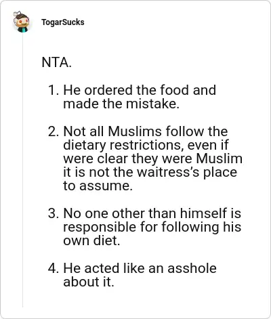Click the TogarSucks Snoo avatar
The image size is (271, 319).
click(x=22, y=22)
